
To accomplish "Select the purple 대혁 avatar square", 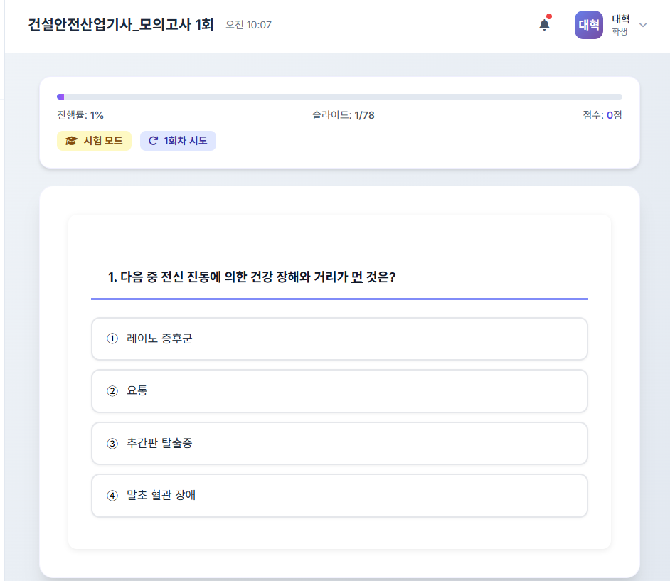I will [x=588, y=25].
